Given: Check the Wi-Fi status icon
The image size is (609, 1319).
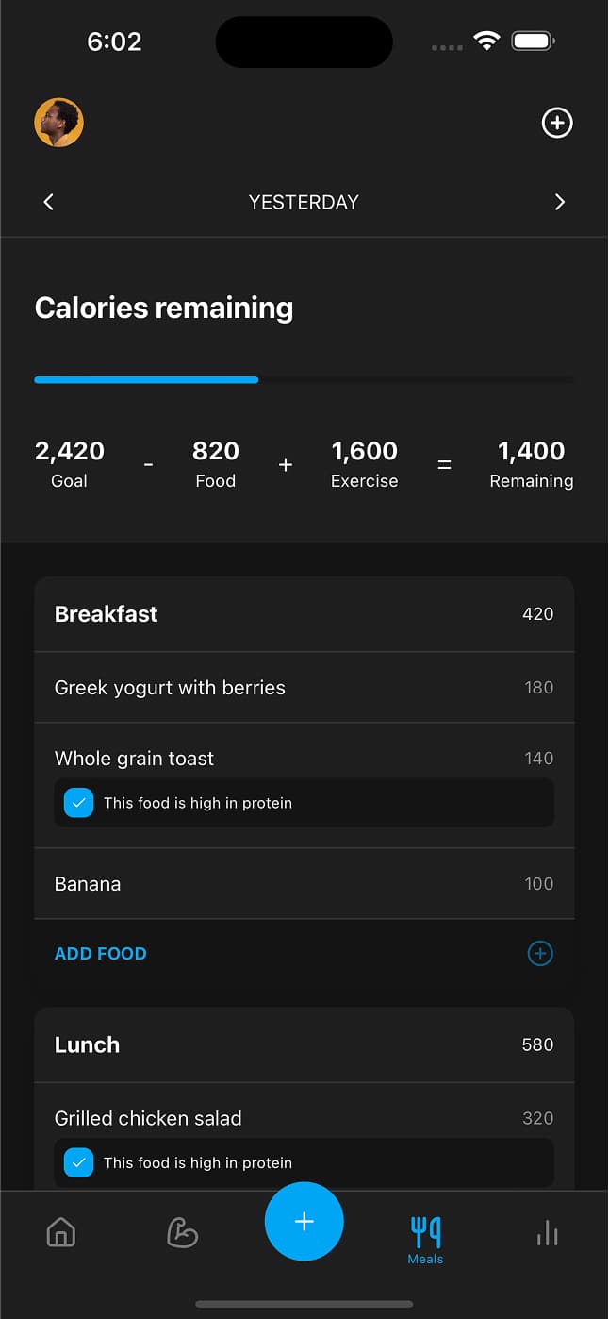Looking at the screenshot, I should (x=486, y=41).
